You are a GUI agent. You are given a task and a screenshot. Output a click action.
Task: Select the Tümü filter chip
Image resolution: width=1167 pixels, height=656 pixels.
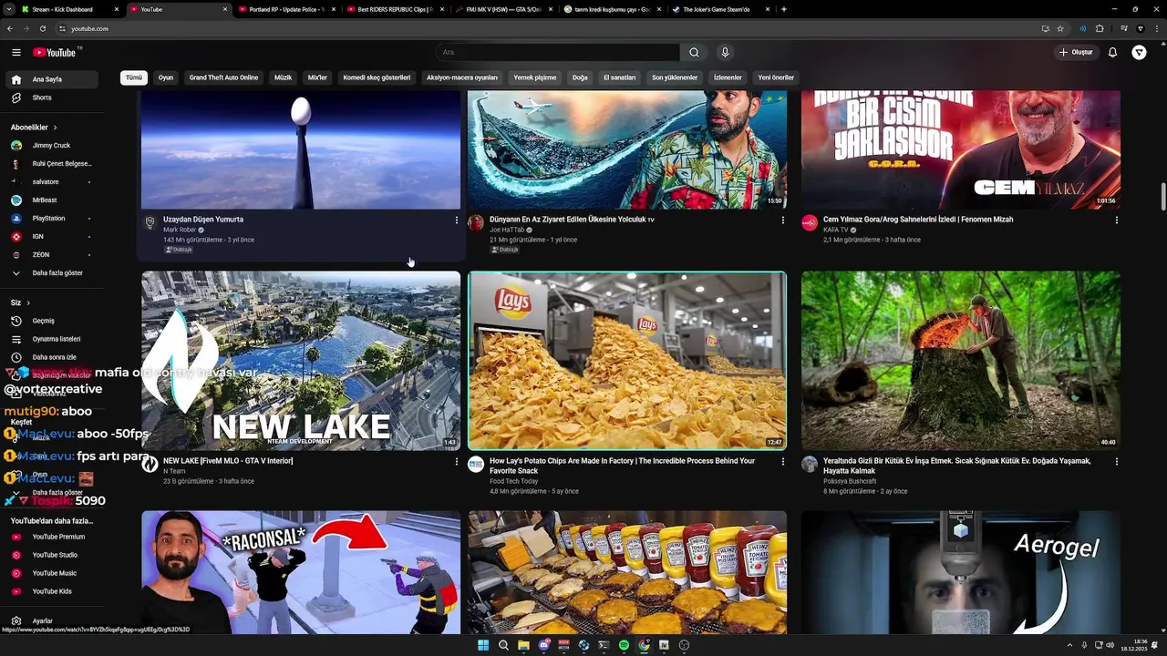click(x=134, y=77)
